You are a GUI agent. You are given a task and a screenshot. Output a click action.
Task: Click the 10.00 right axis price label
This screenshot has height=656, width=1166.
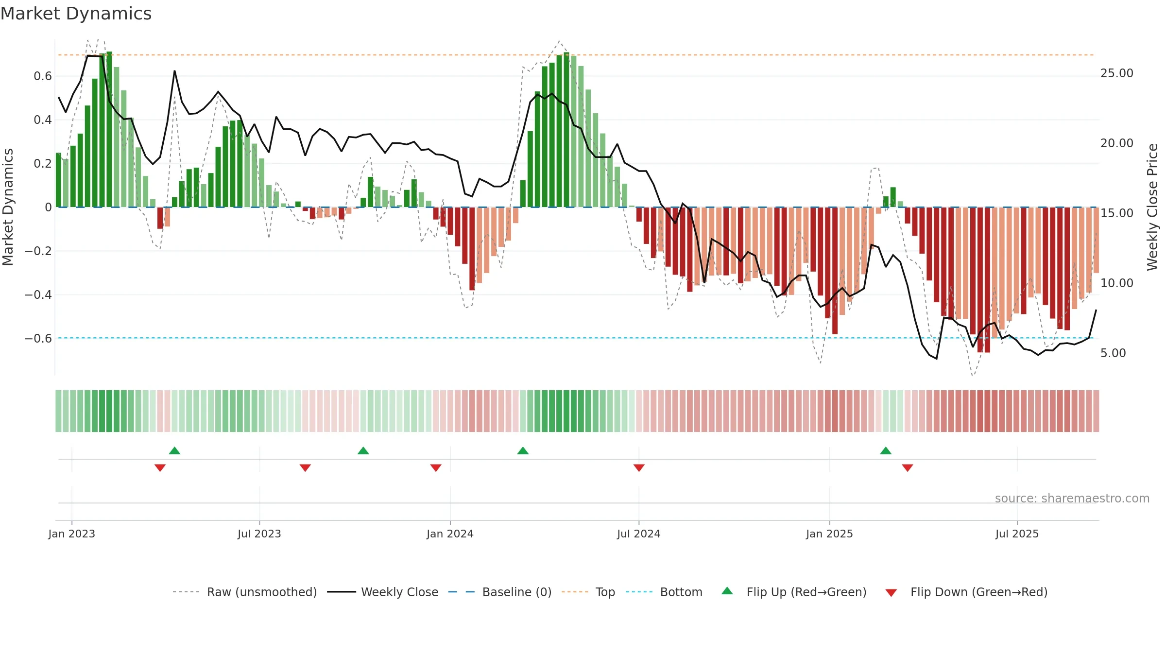(1117, 283)
